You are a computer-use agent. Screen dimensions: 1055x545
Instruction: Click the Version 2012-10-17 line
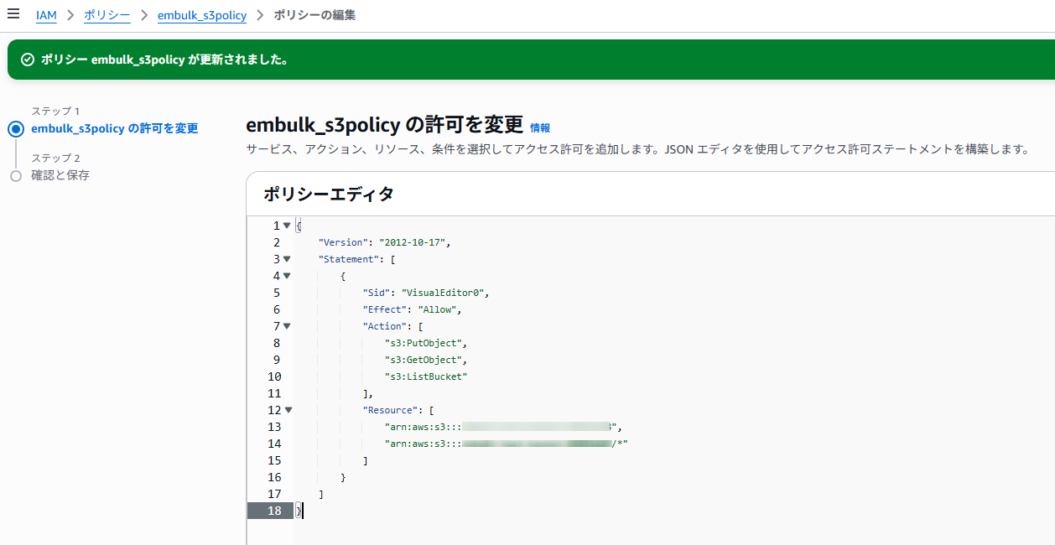tap(384, 242)
